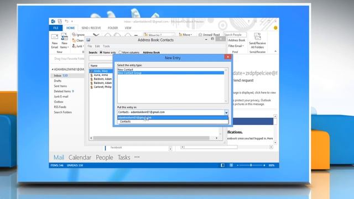This screenshot has height=199, width=354.
Task: Select the More columns radio button
Action: click(x=120, y=53)
